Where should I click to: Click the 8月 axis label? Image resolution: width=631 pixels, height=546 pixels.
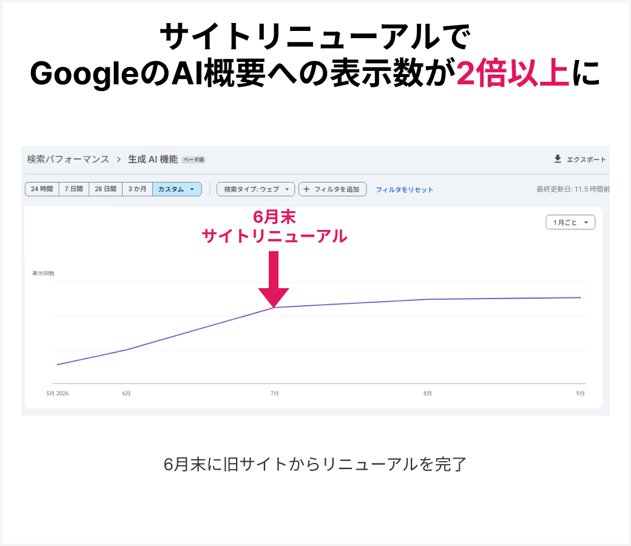(427, 393)
